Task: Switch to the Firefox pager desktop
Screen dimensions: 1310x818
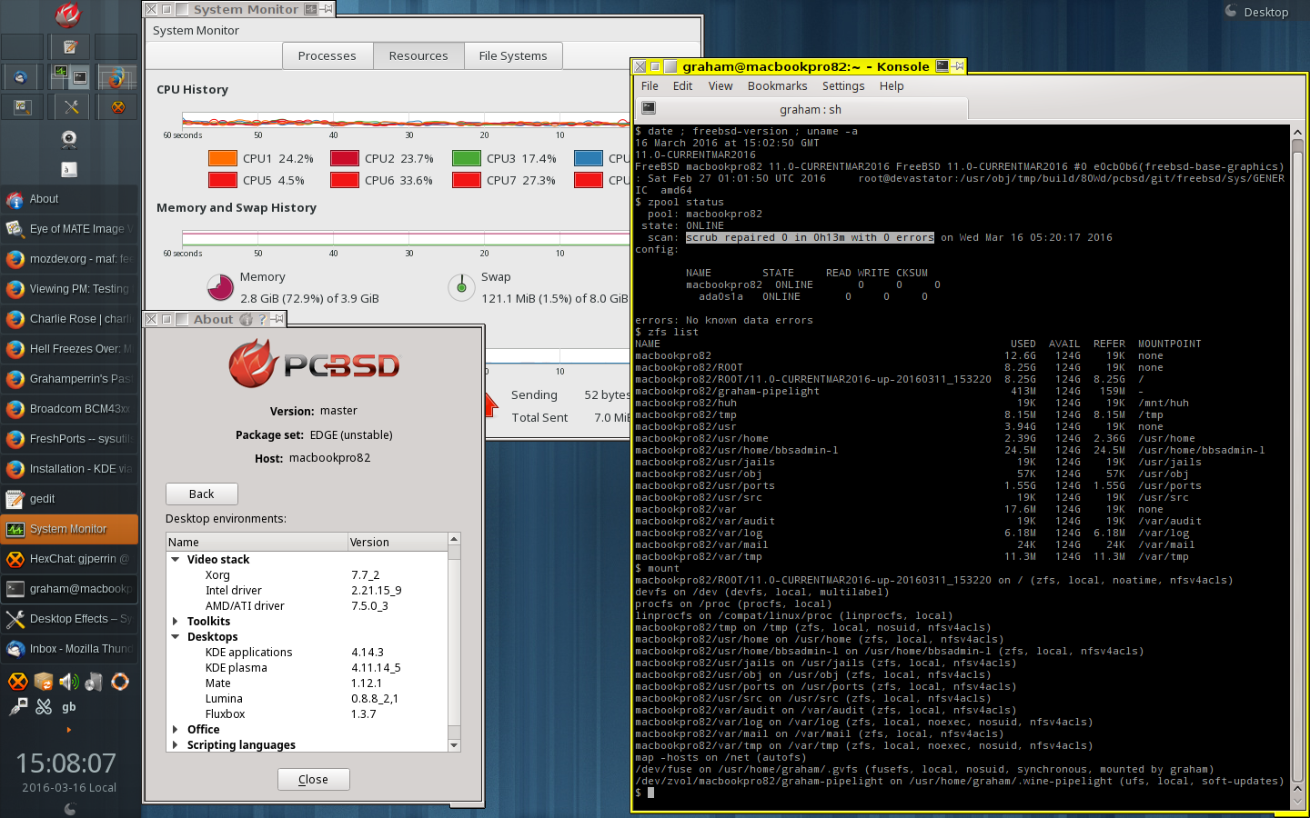Action: tap(116, 78)
